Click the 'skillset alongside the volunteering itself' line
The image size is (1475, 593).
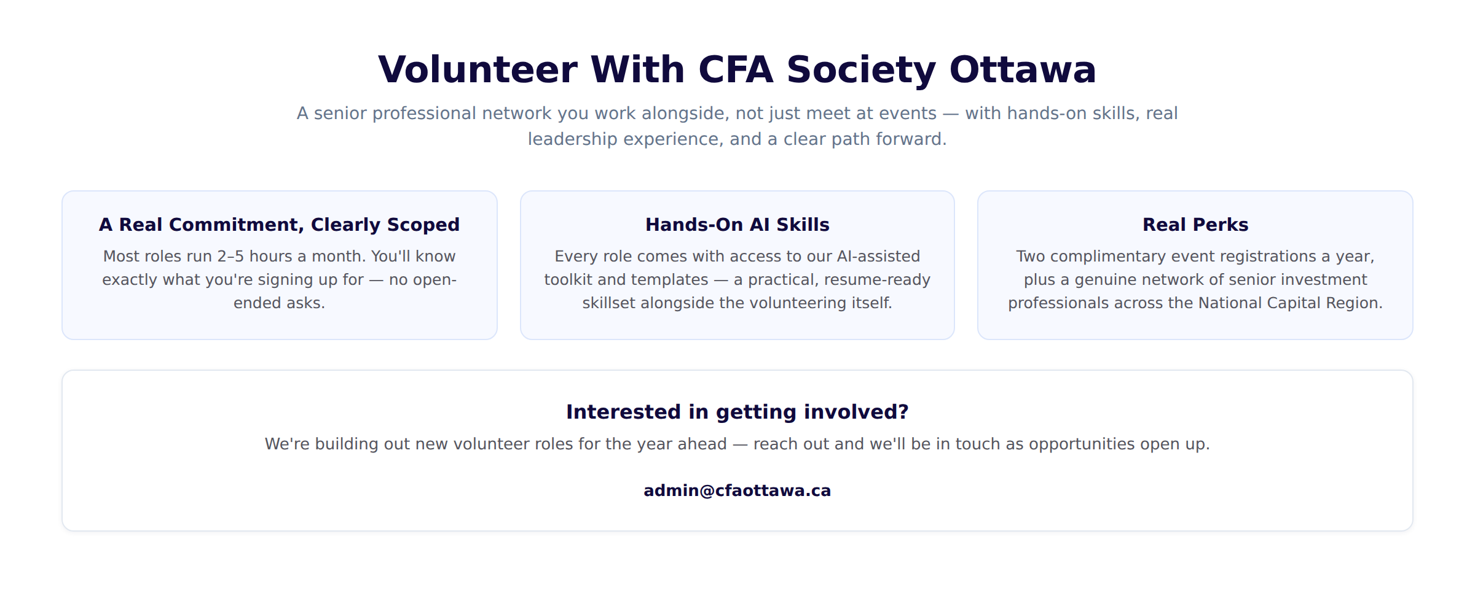click(737, 303)
